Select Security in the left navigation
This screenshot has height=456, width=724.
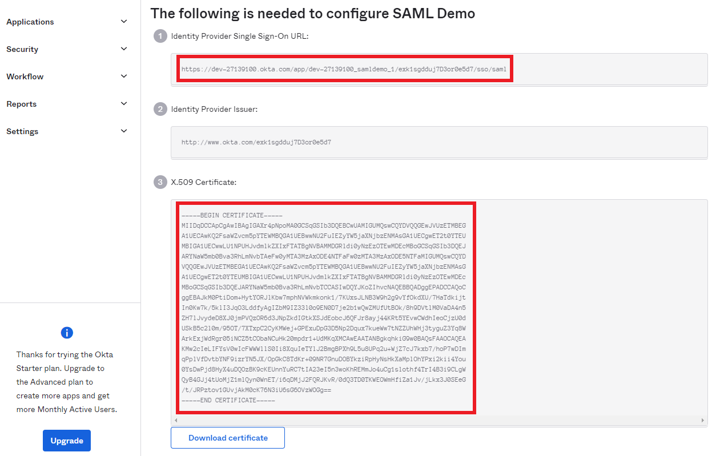tap(22, 49)
